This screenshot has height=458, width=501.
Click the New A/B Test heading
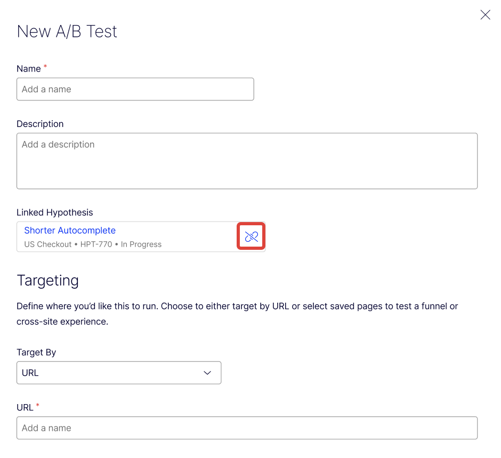(x=67, y=31)
